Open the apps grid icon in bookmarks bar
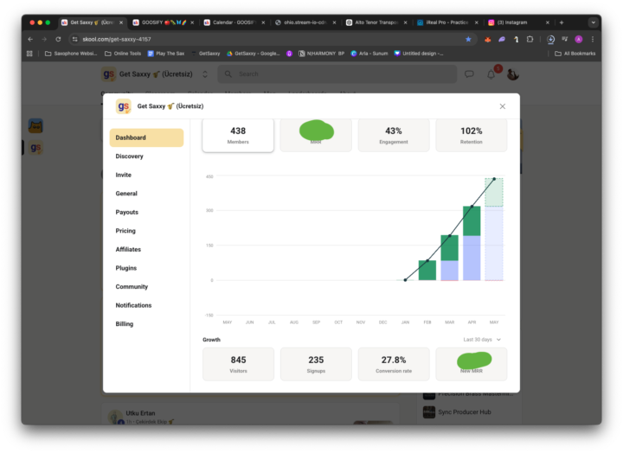Image resolution: width=623 pixels, height=453 pixels. pos(29,54)
